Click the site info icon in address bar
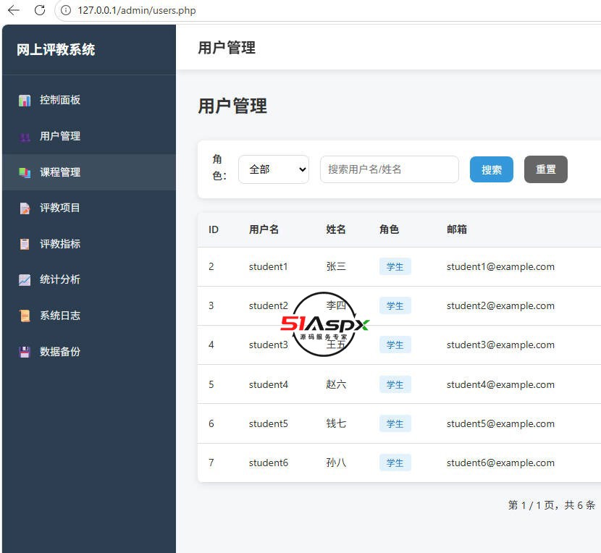This screenshot has height=553, width=601. click(66, 10)
